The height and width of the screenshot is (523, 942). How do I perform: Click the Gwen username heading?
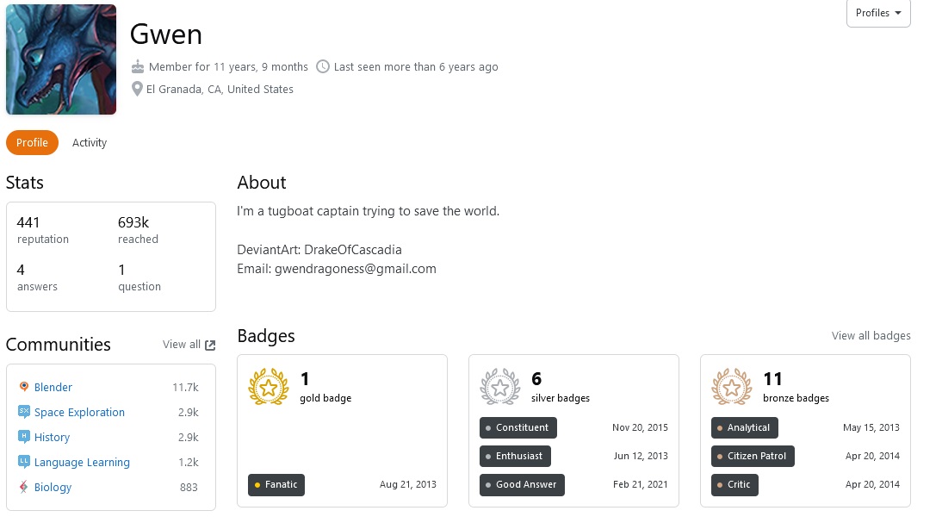click(166, 34)
